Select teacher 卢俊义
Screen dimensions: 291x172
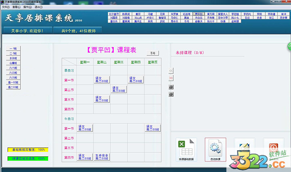[150, 18]
